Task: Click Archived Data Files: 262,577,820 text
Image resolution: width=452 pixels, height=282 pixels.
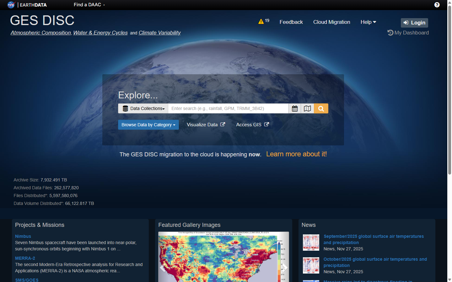Action: 46,188
